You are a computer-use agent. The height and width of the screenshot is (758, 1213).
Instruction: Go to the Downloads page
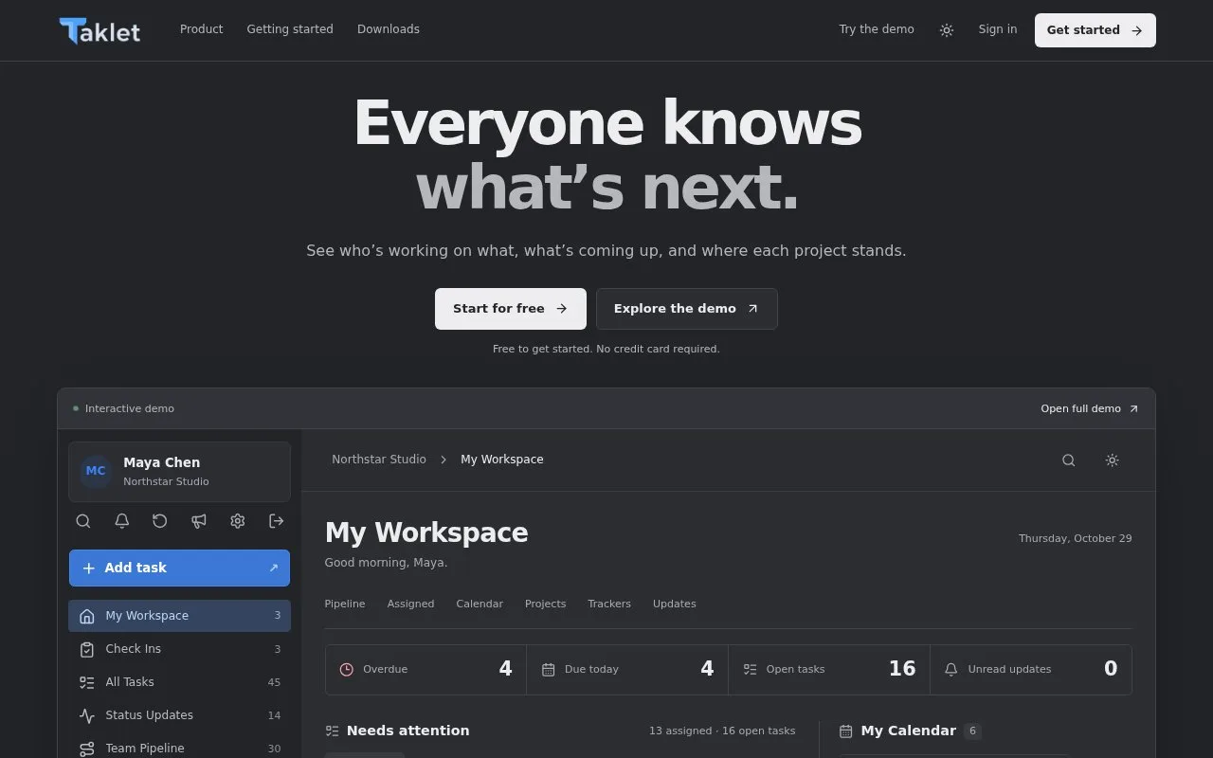pyautogui.click(x=389, y=29)
